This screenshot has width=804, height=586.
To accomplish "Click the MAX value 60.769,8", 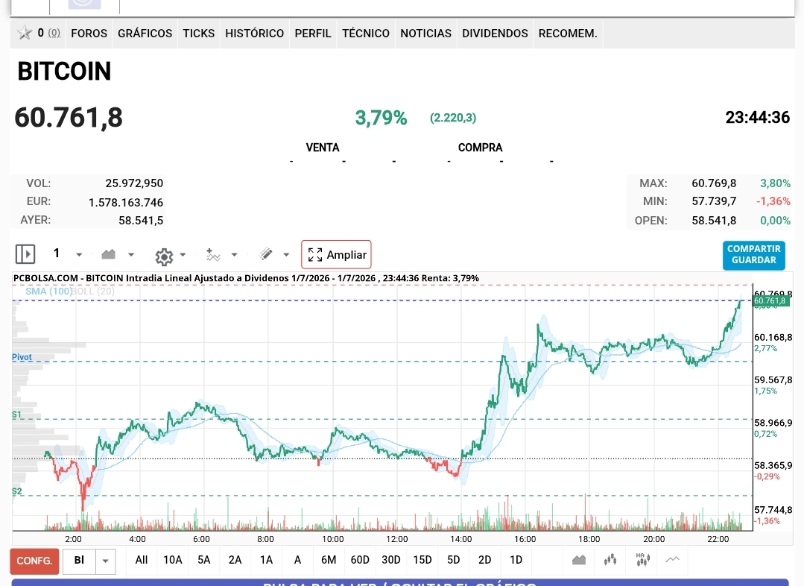I will pyautogui.click(x=714, y=183).
